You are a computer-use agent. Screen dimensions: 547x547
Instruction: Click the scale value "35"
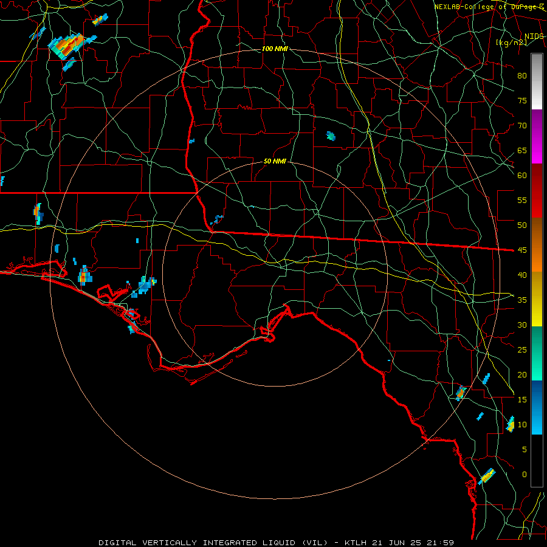coord(522,300)
